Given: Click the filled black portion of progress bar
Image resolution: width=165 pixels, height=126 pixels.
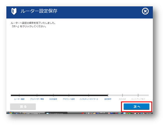Looking at the screenshot, I should point(59,95).
